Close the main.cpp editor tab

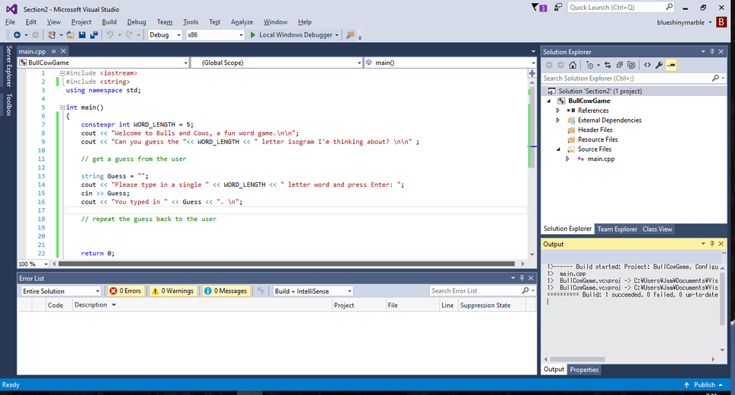pos(63,51)
